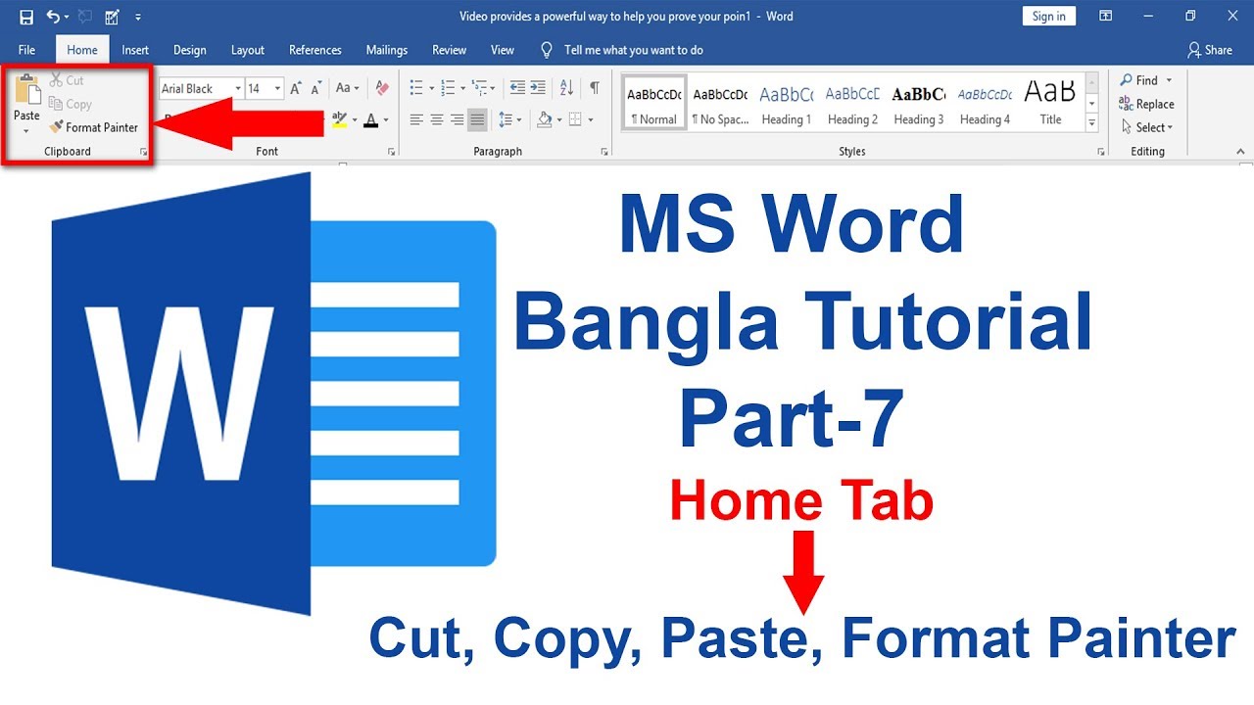Screen dimensions: 1254x705
Task: Toggle Show/Hide paragraph marks
Action: pyautogui.click(x=595, y=88)
